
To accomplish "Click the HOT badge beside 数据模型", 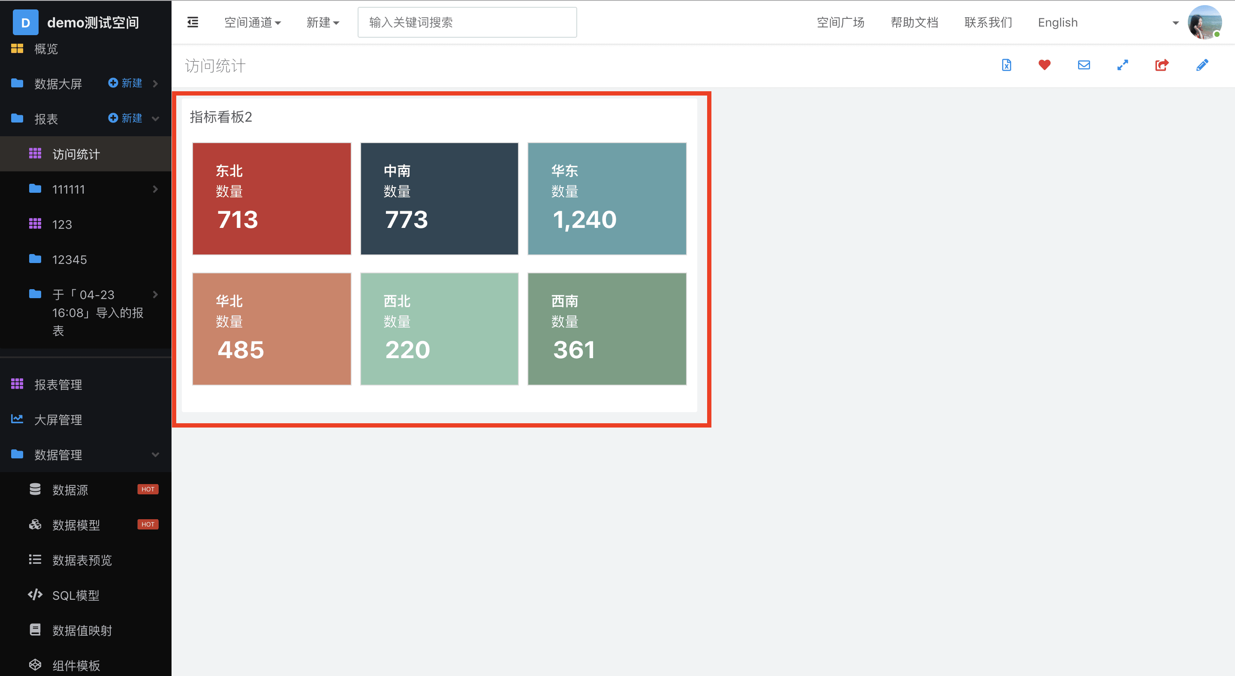I will click(x=148, y=524).
